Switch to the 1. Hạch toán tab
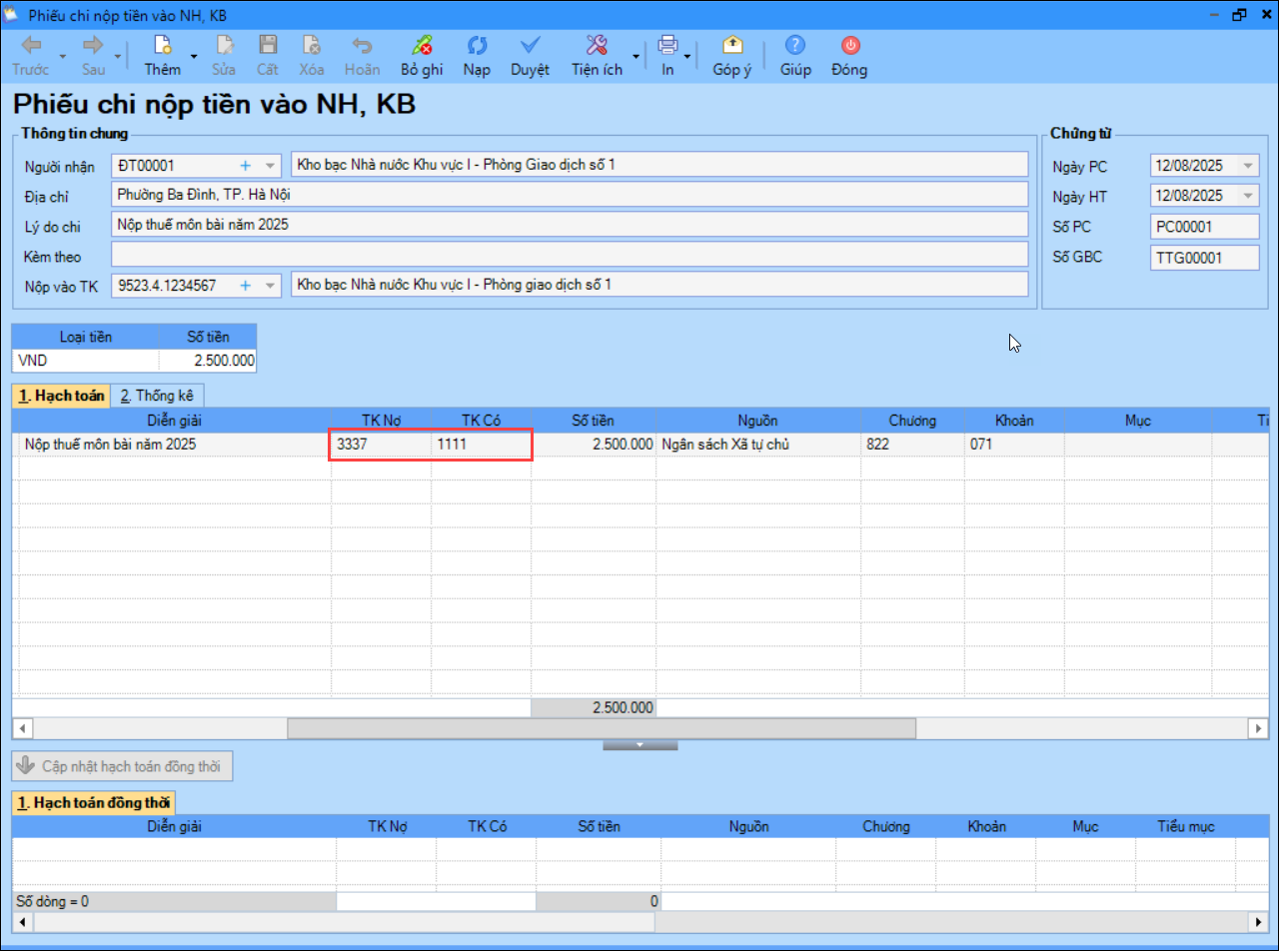The height and width of the screenshot is (951, 1279). pos(61,396)
